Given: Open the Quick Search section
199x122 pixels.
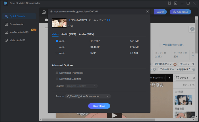Looking at the screenshot, I should coord(19,16).
